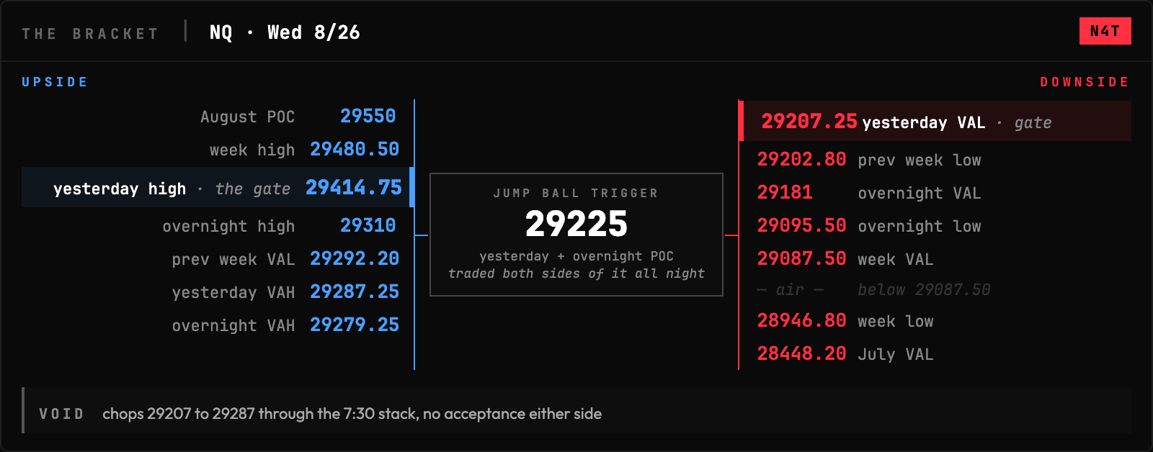Select yesterday VAL gate 29207.25 row
The width and height of the screenshot is (1153, 452).
point(935,121)
